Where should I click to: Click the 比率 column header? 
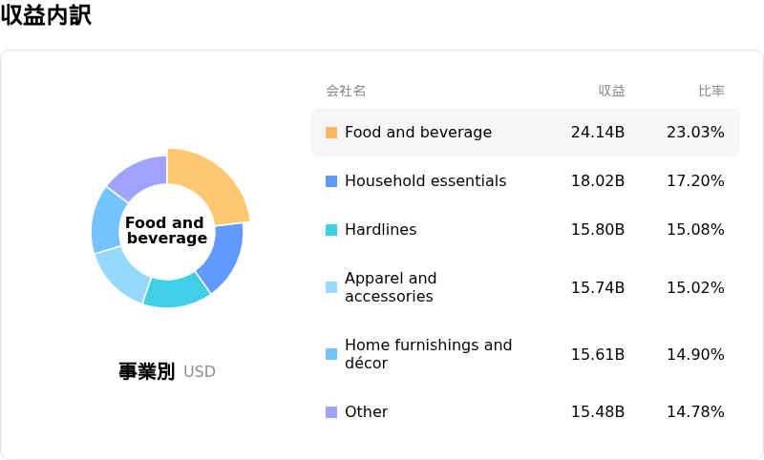711,91
